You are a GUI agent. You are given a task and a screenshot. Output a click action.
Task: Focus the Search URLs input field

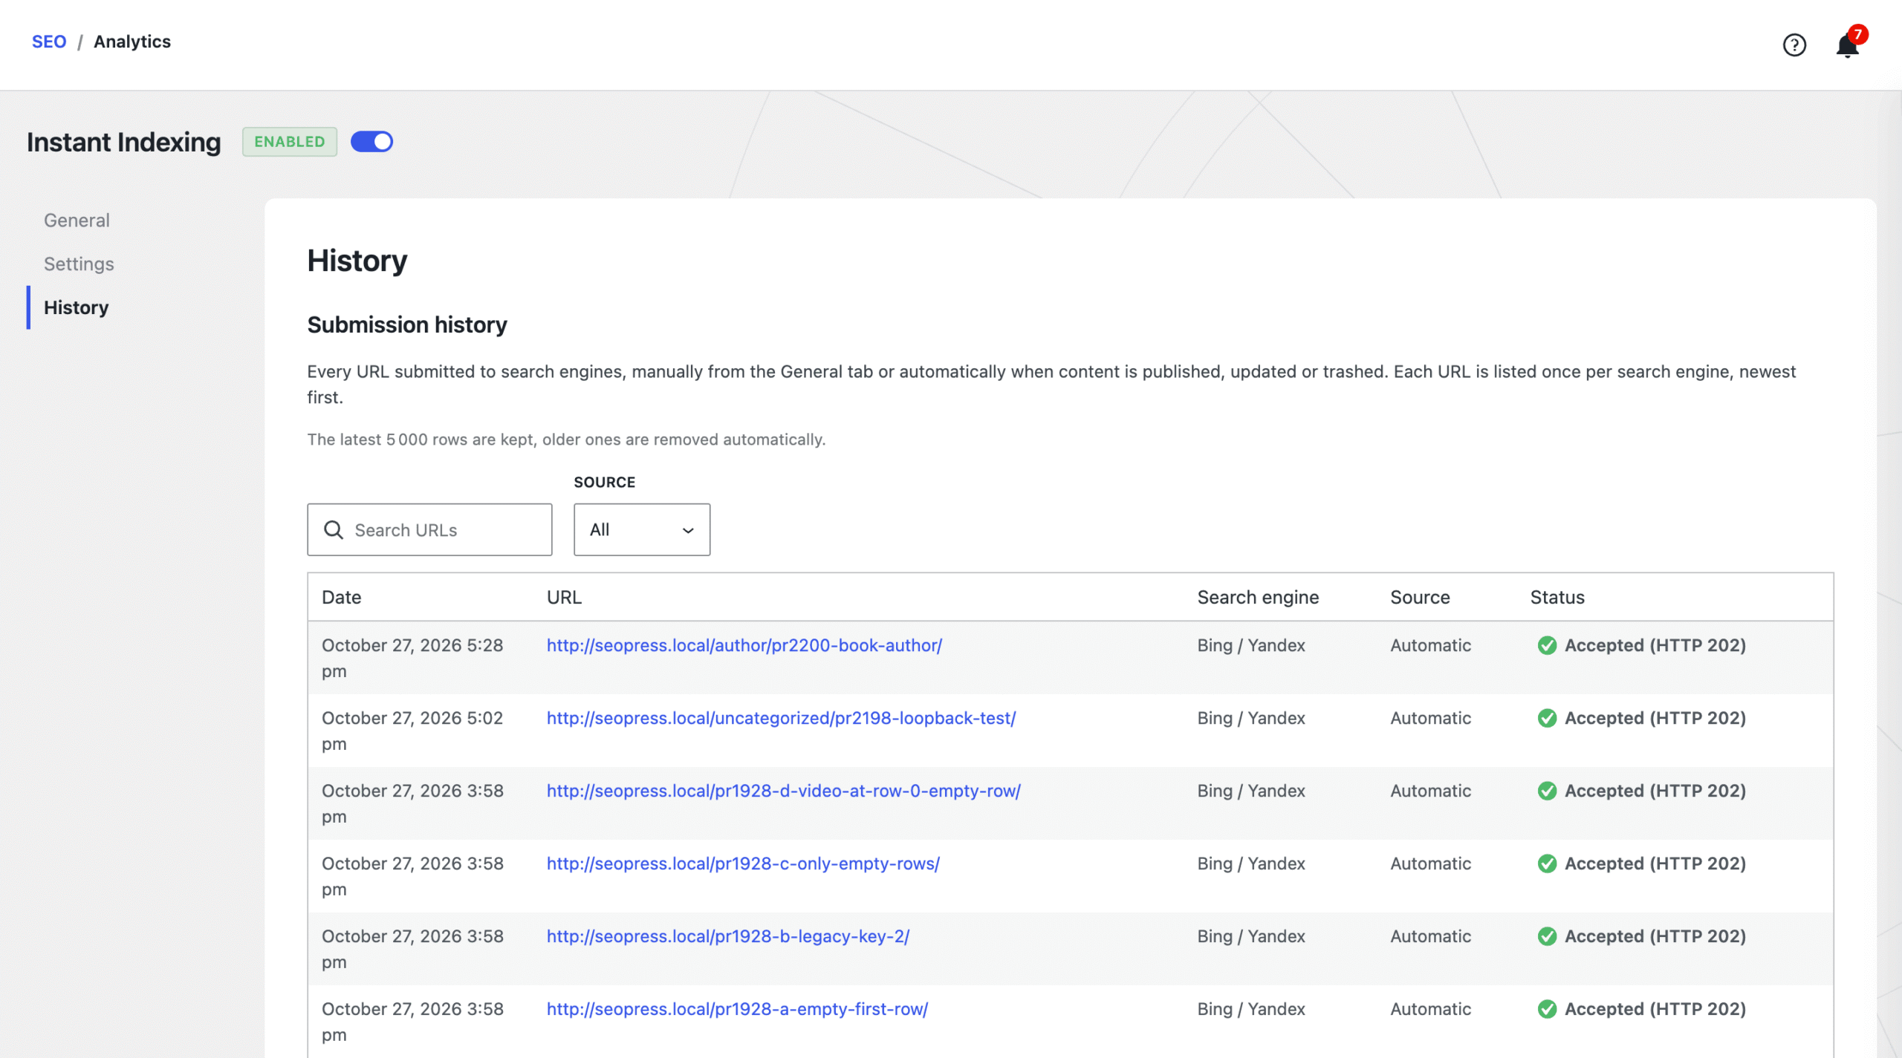pyautogui.click(x=429, y=529)
